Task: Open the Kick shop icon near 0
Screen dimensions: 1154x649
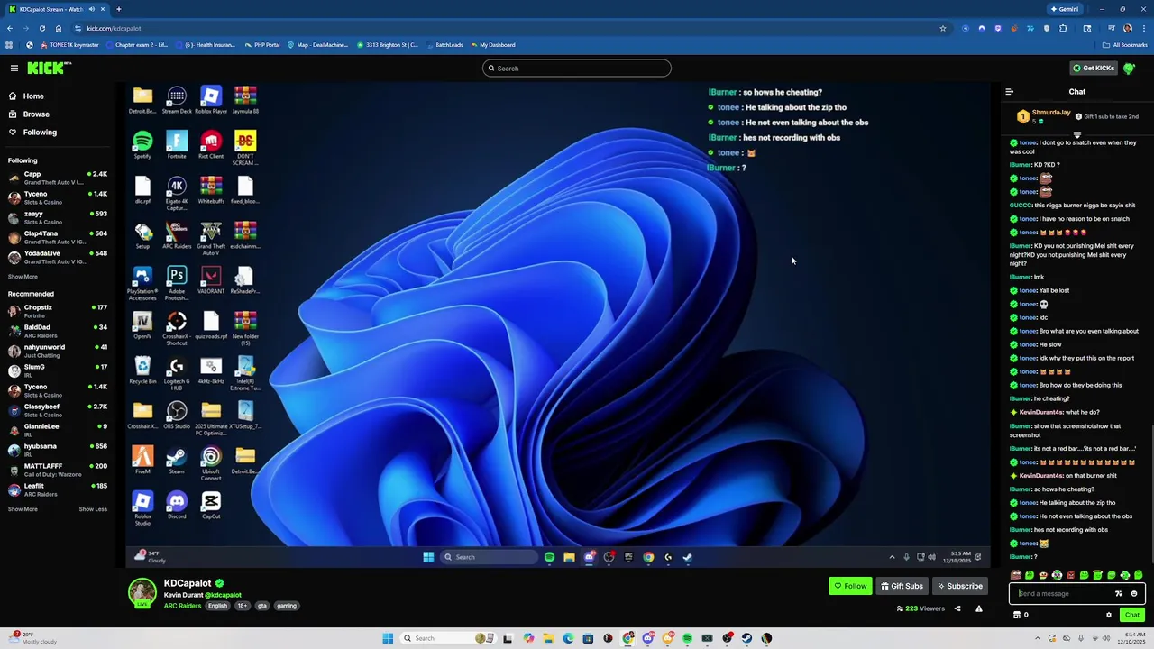Action: pyautogui.click(x=1017, y=615)
